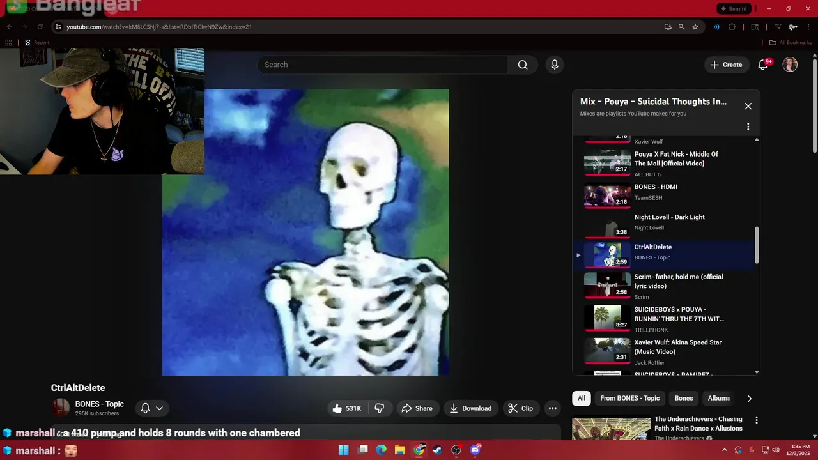Image resolution: width=818 pixels, height=460 pixels.
Task: Launch Microsoft Edge from the taskbar
Action: pyautogui.click(x=381, y=450)
